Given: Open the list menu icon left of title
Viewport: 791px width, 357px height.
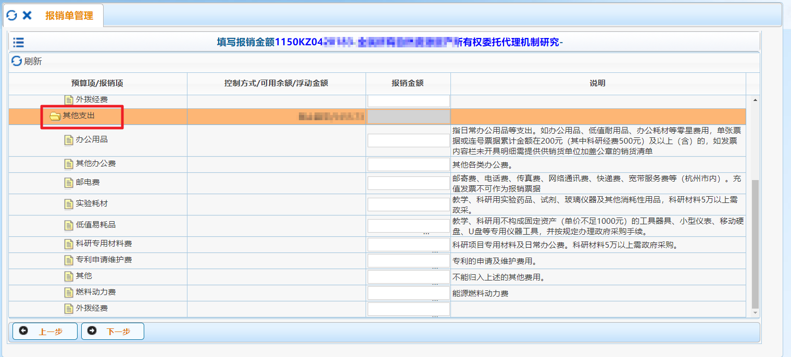Looking at the screenshot, I should (19, 42).
